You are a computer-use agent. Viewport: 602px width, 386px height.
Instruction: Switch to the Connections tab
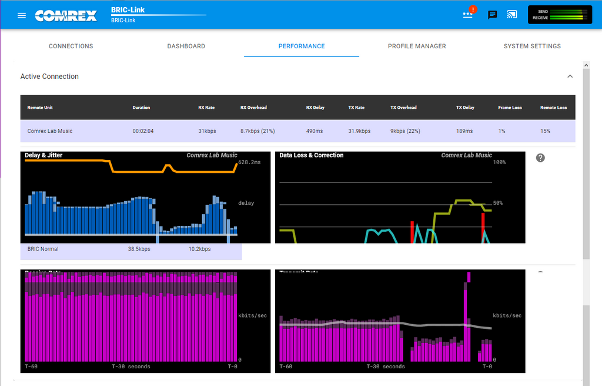[71, 46]
